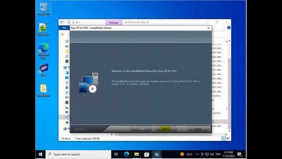Select the Recycle Bin desktop icon
This screenshot has height=159, width=282.
pyautogui.click(x=44, y=9)
